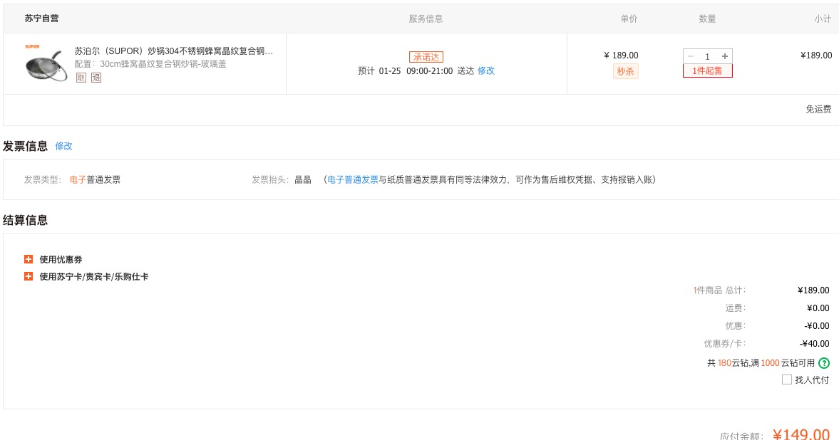Screen dimensions: 839x440
Task: Click the 服务信息 column header
Action: (426, 19)
